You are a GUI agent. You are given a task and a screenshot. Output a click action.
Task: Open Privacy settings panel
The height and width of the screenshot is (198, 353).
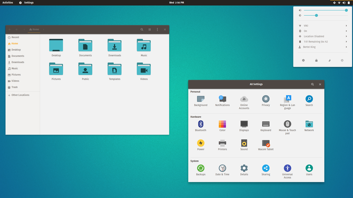[266, 101]
